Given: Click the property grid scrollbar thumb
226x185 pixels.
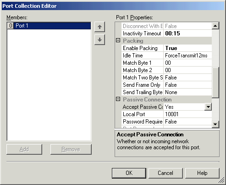Looking at the screenshot, I should click(215, 82).
